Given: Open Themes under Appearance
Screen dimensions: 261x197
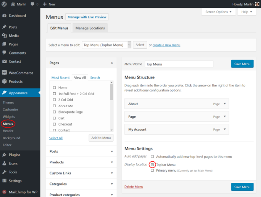Looking at the screenshot, I should pyautogui.click(x=8, y=102).
